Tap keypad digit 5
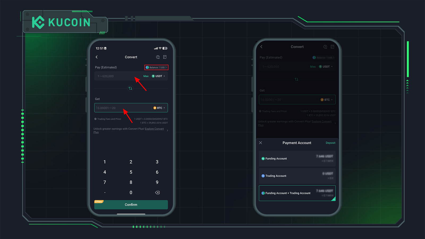The width and height of the screenshot is (425, 239). coord(131,172)
